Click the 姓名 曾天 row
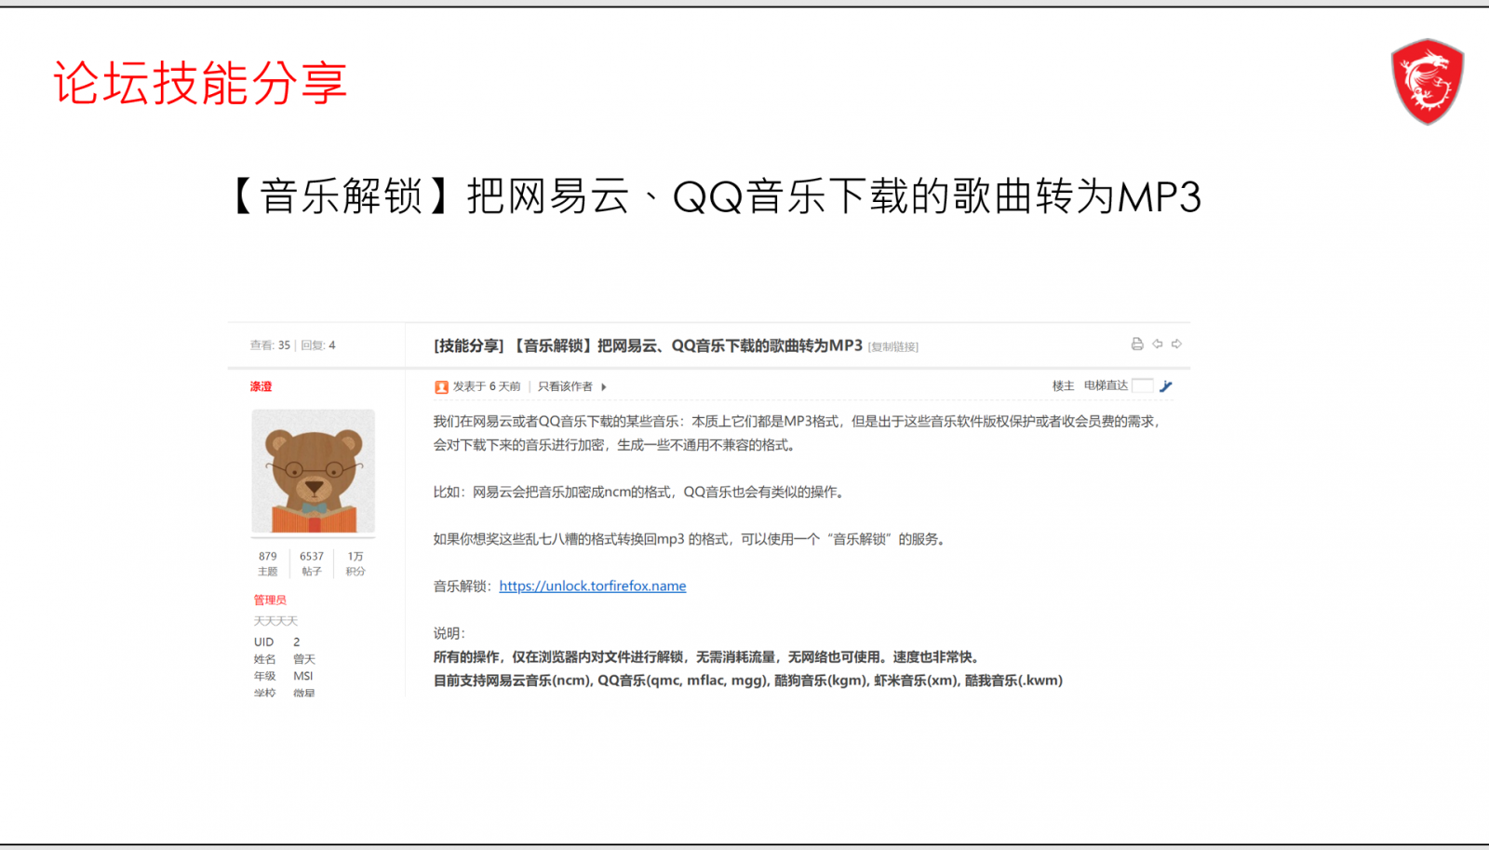The height and width of the screenshot is (850, 1489). click(x=285, y=658)
